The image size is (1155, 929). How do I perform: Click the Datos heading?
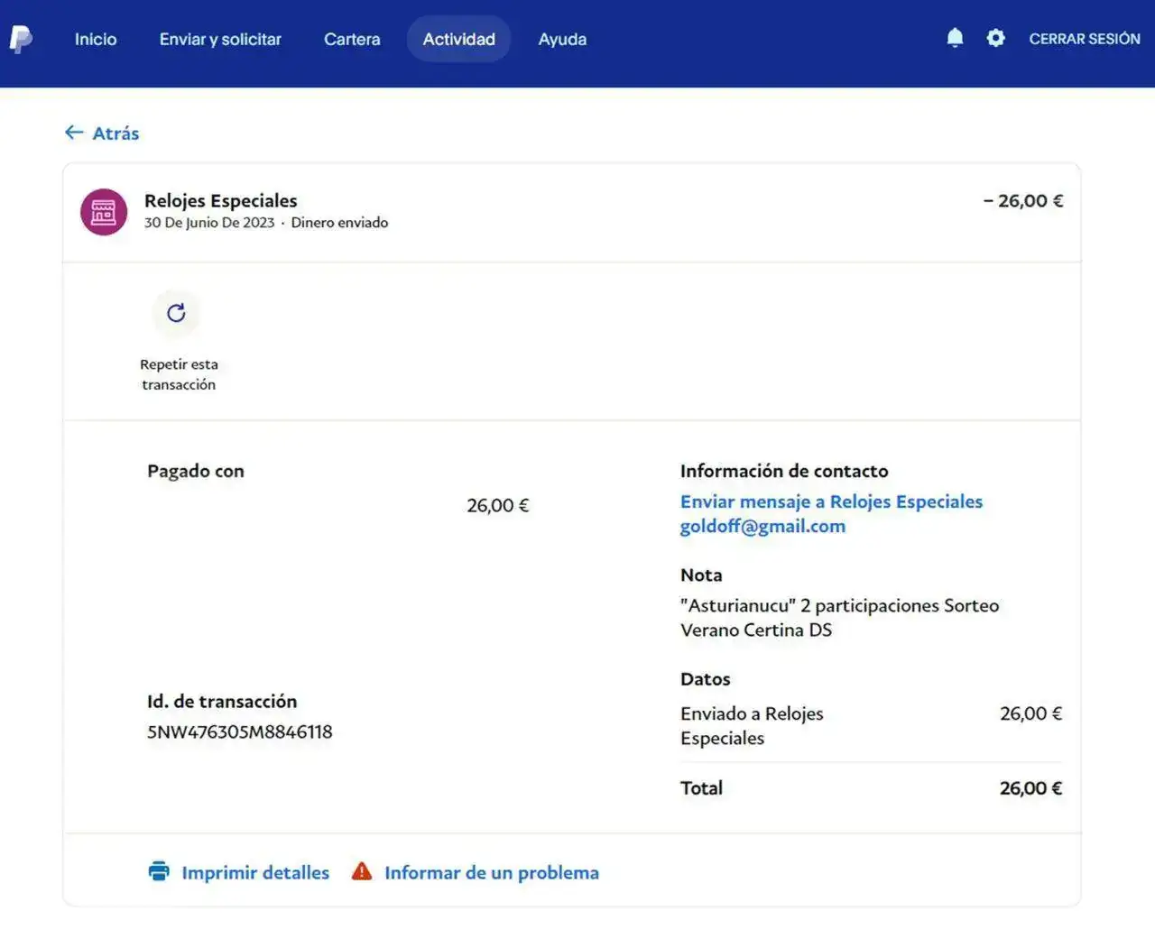pyautogui.click(x=705, y=679)
